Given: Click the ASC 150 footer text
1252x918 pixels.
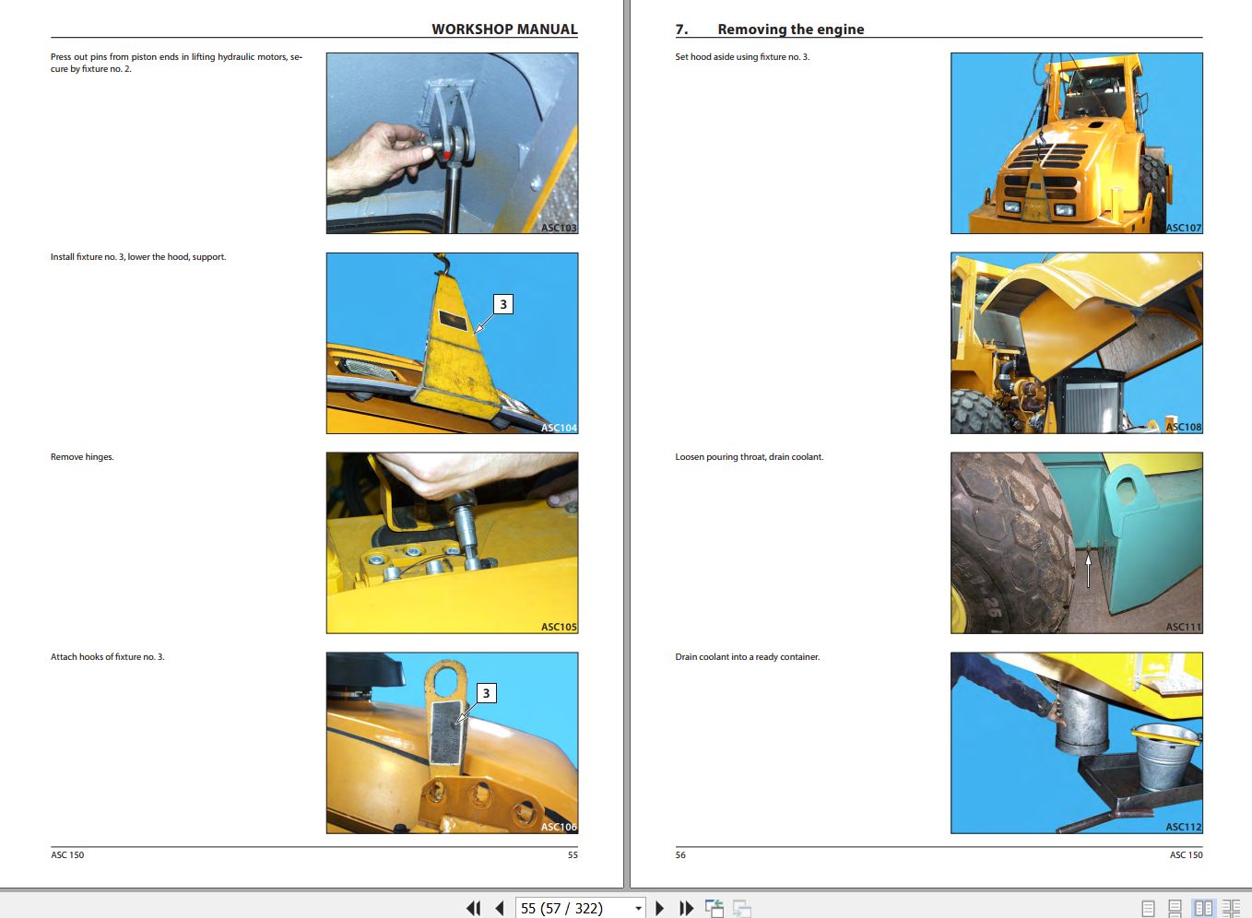Looking at the screenshot, I should tap(67, 854).
